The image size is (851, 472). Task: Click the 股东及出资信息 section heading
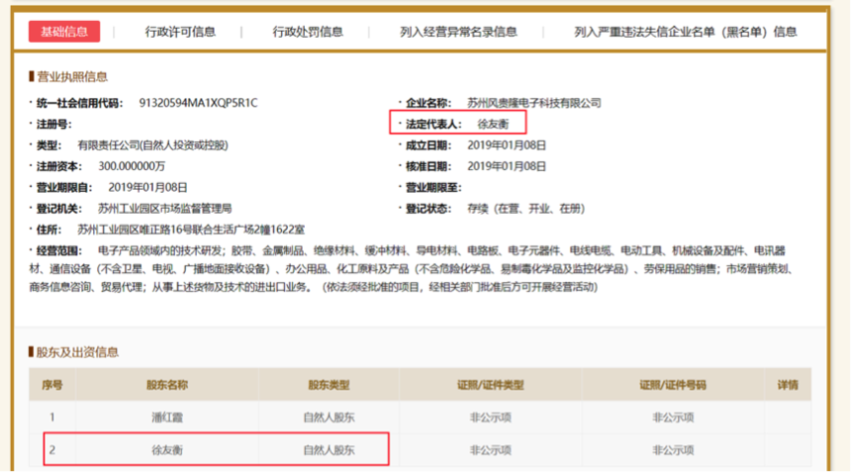[x=77, y=352]
